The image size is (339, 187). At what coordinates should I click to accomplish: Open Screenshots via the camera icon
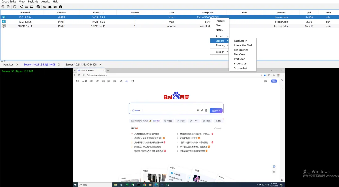pos(60,7)
